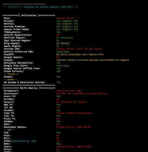Click the MathsSpot Roblox: label
The height and width of the screenshot is (152, 148).
15,127
